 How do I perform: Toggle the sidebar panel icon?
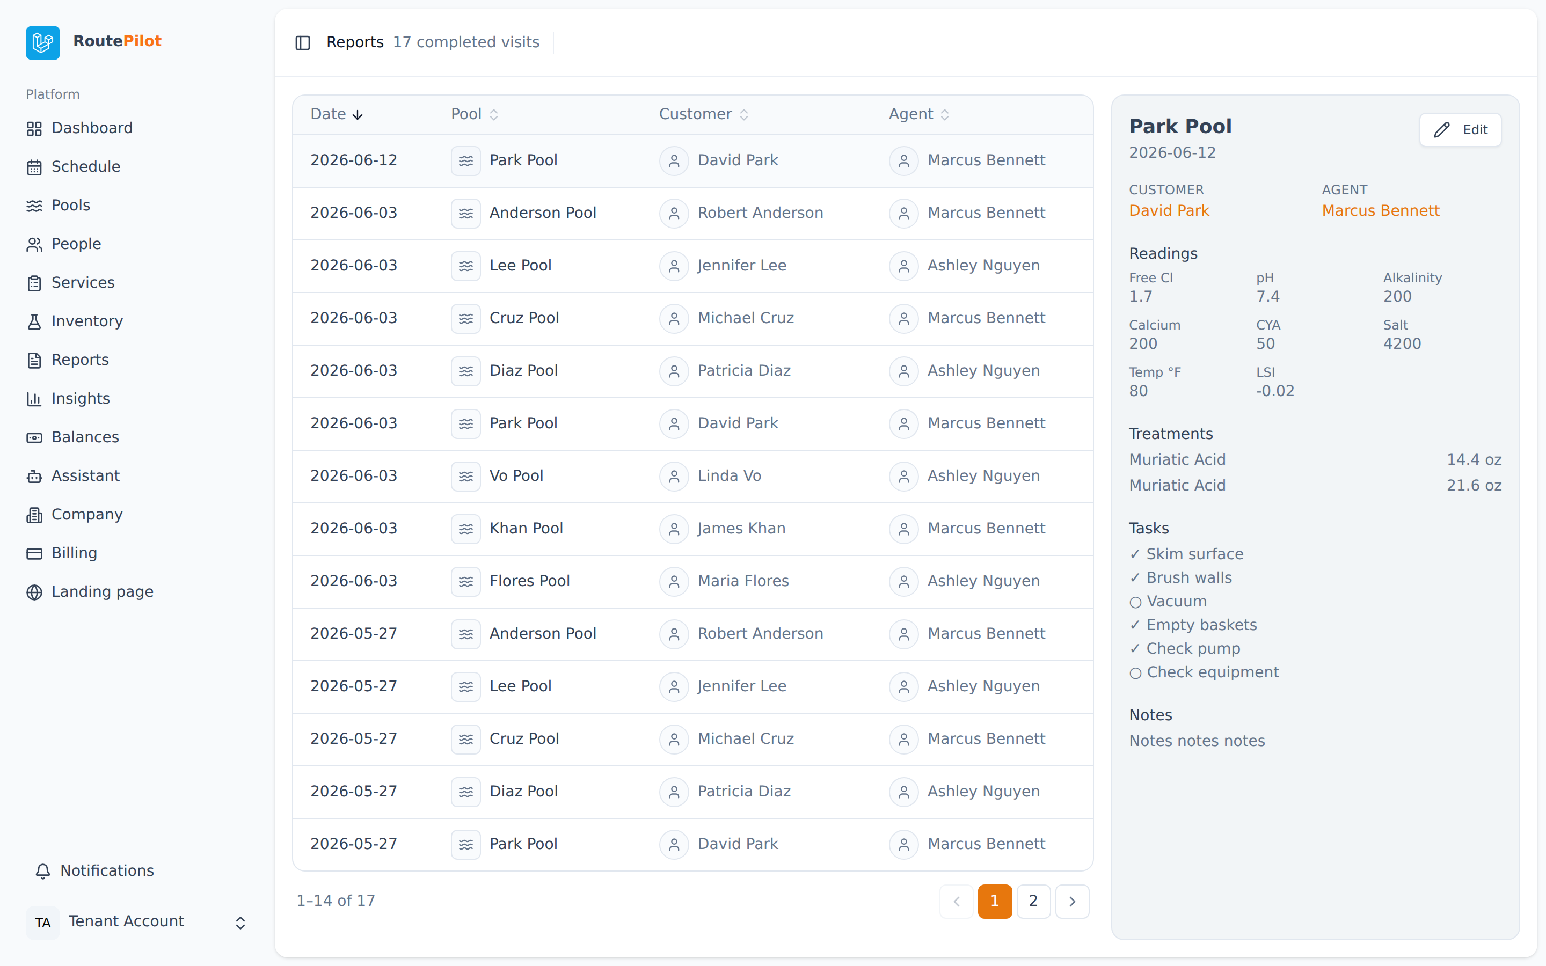303,43
